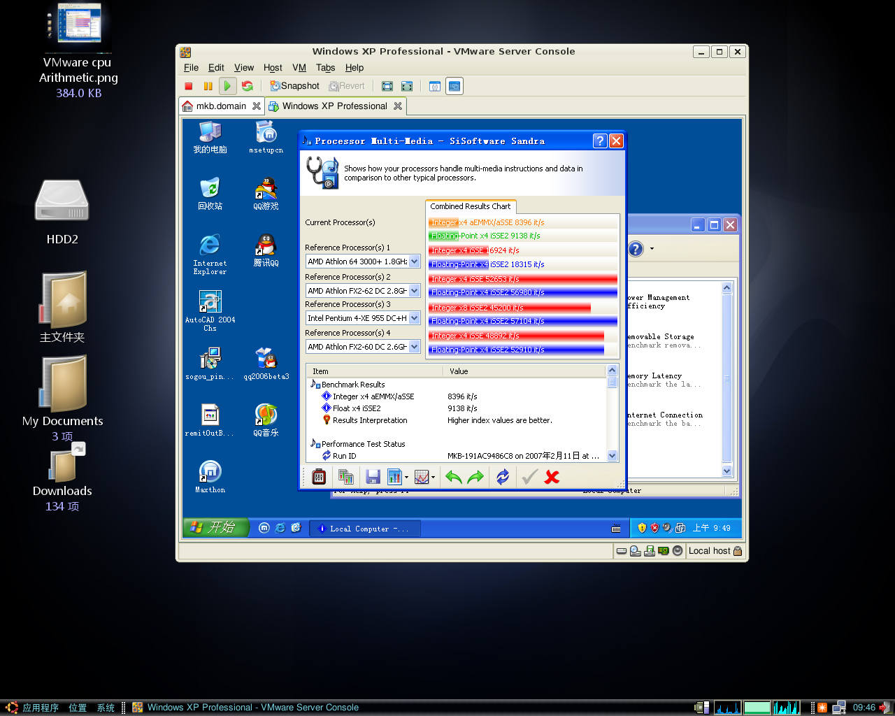
Task: Click the Floating-Point x4 iSSE2 56980 it/s bar
Action: click(523, 293)
